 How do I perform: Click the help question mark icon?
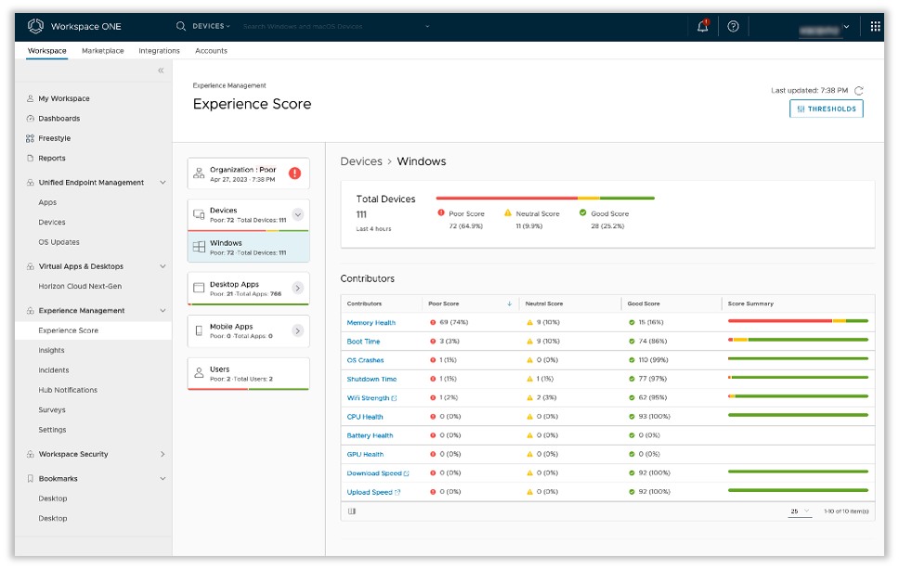pos(733,26)
